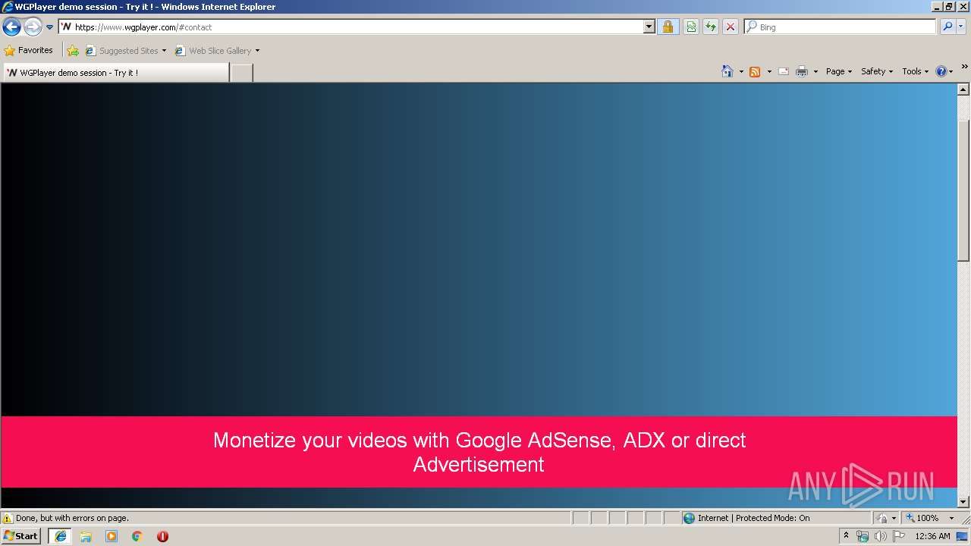Open Suggested Sites link

coord(124,51)
